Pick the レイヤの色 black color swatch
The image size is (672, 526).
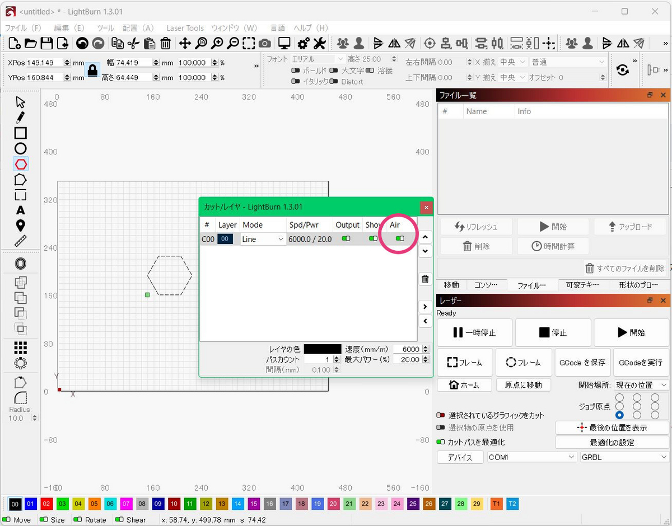pyautogui.click(x=322, y=349)
